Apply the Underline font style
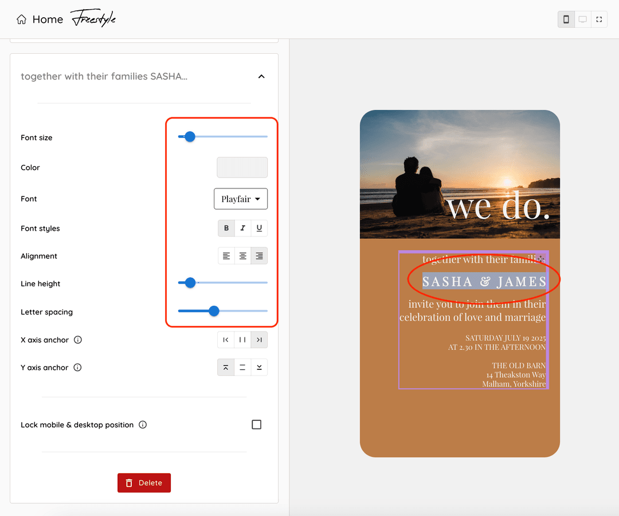This screenshot has height=516, width=619. (x=259, y=229)
